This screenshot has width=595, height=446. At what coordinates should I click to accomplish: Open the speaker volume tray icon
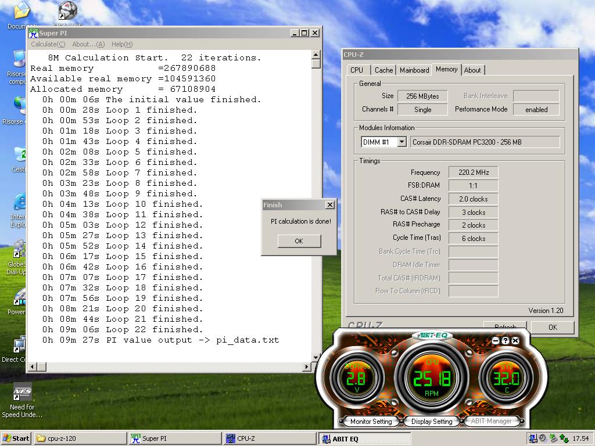[543, 438]
